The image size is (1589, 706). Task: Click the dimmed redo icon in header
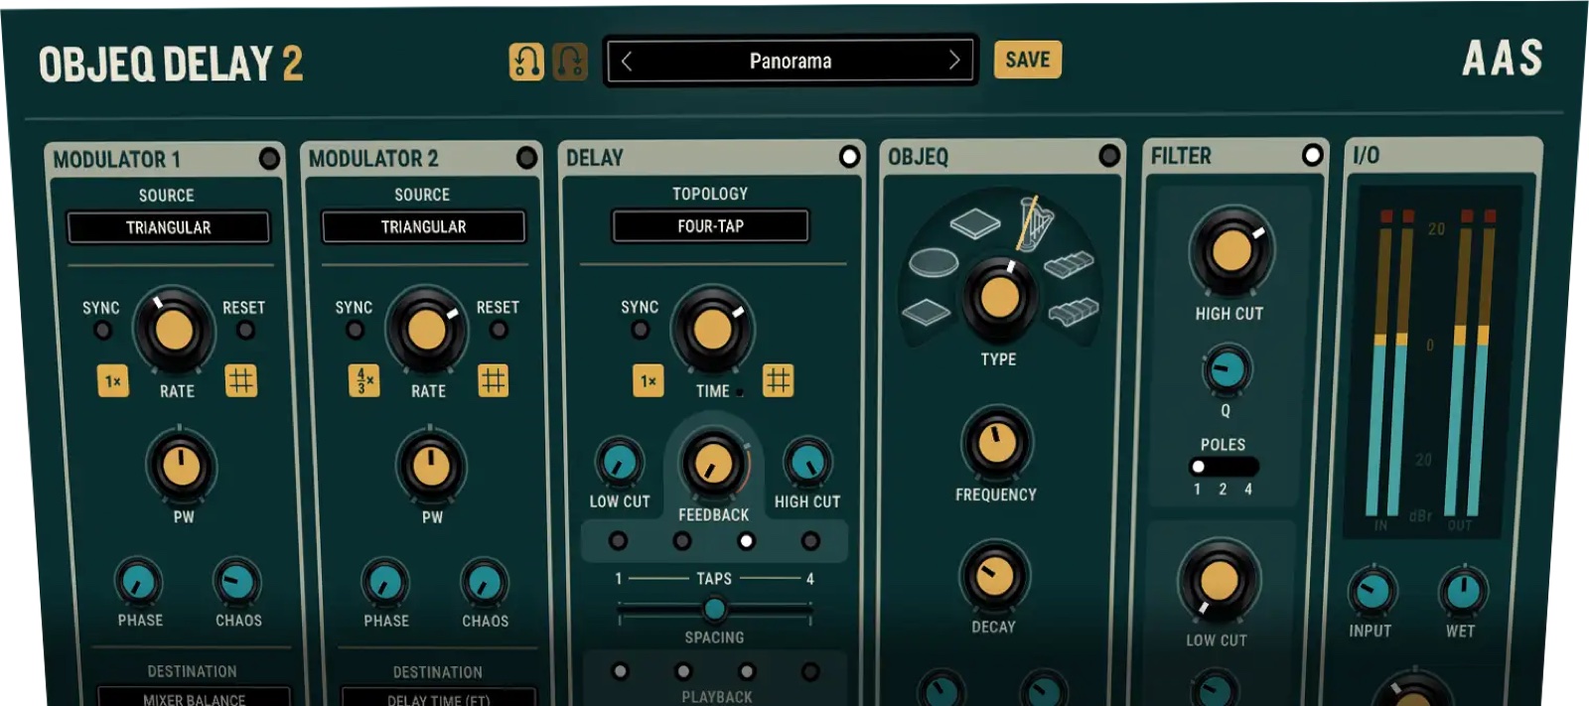click(x=570, y=62)
